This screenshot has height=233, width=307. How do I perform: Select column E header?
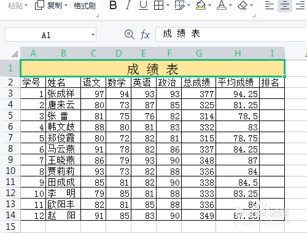(144, 53)
